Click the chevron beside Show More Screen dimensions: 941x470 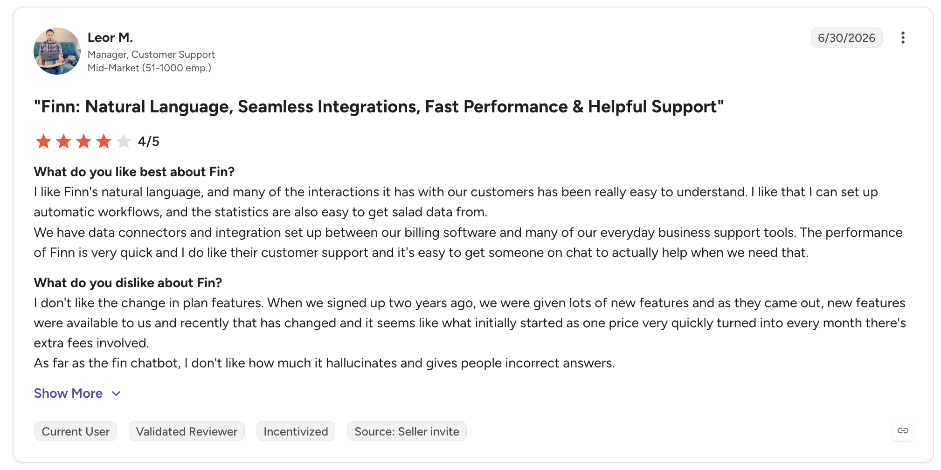pos(116,394)
